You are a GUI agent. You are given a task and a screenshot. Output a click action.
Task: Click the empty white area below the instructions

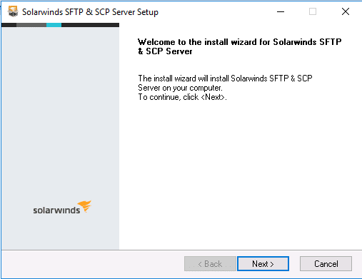[241, 176]
